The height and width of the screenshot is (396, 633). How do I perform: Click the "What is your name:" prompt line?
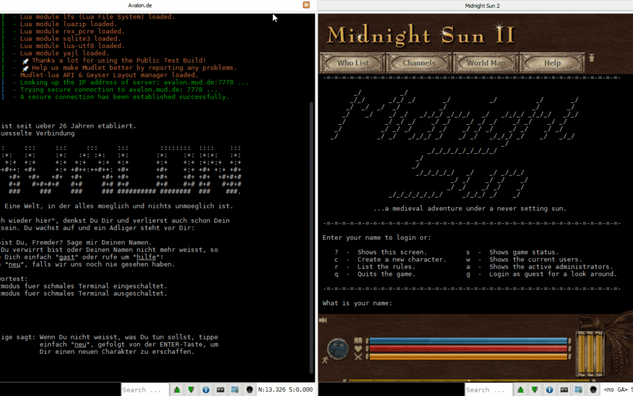coord(358,303)
